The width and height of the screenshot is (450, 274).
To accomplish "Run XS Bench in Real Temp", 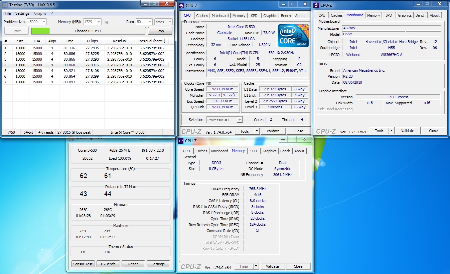I will tap(108, 264).
